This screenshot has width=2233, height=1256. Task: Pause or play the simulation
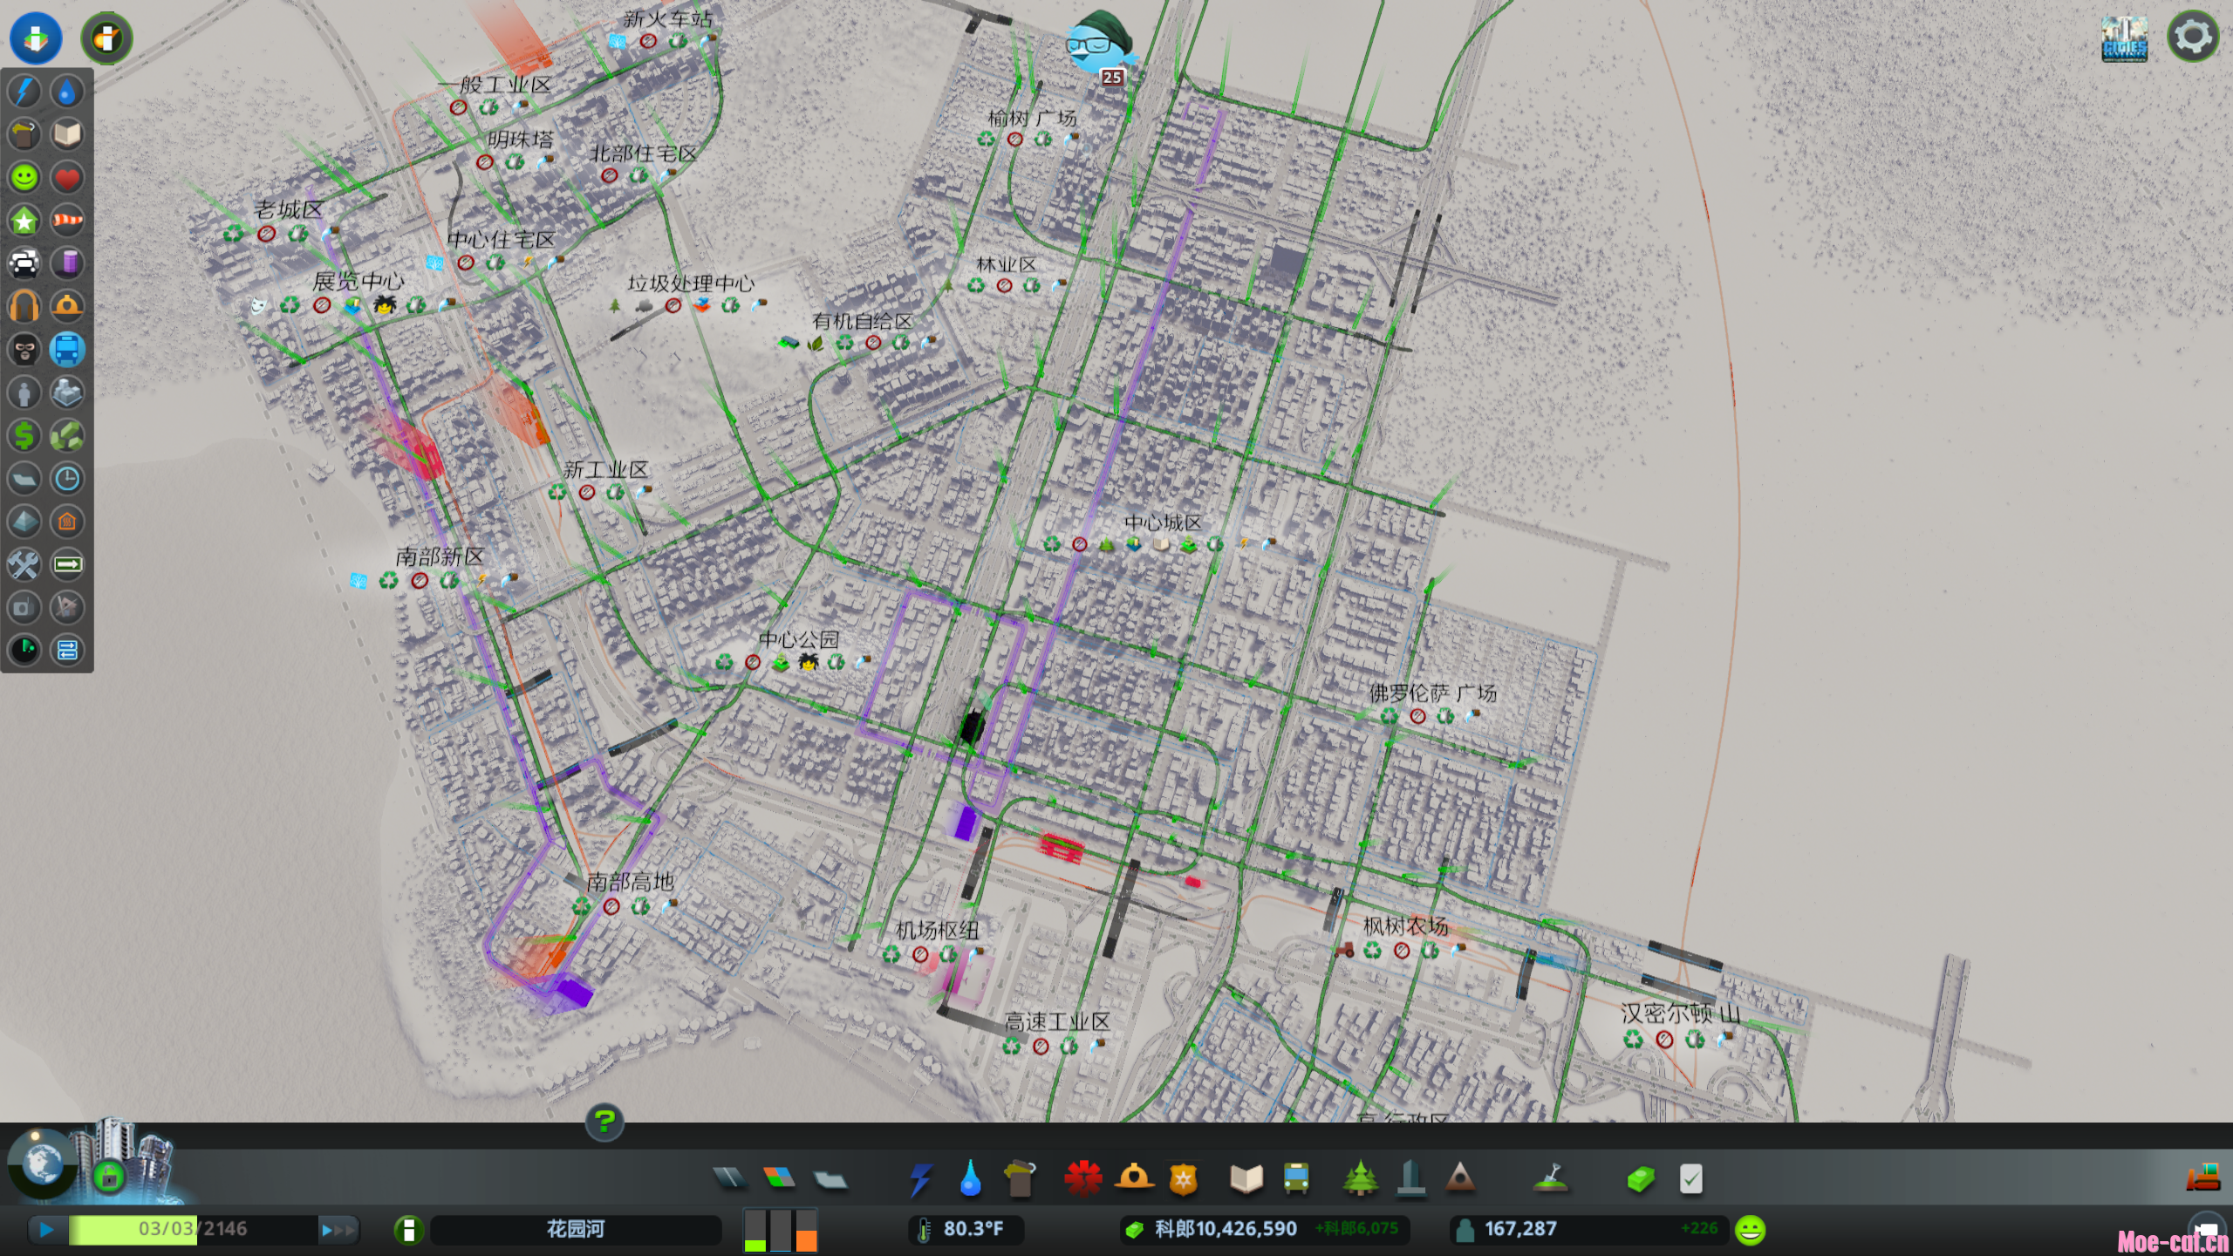(46, 1230)
